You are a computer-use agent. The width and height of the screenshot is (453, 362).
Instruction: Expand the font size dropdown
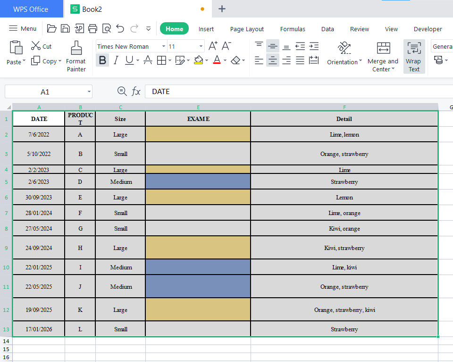click(x=200, y=46)
